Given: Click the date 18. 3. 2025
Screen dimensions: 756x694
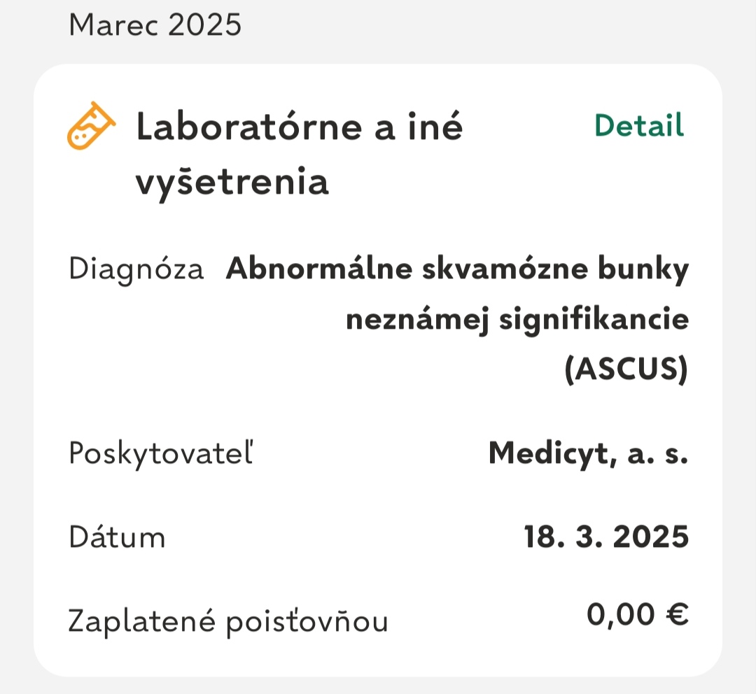Looking at the screenshot, I should click(x=606, y=537).
